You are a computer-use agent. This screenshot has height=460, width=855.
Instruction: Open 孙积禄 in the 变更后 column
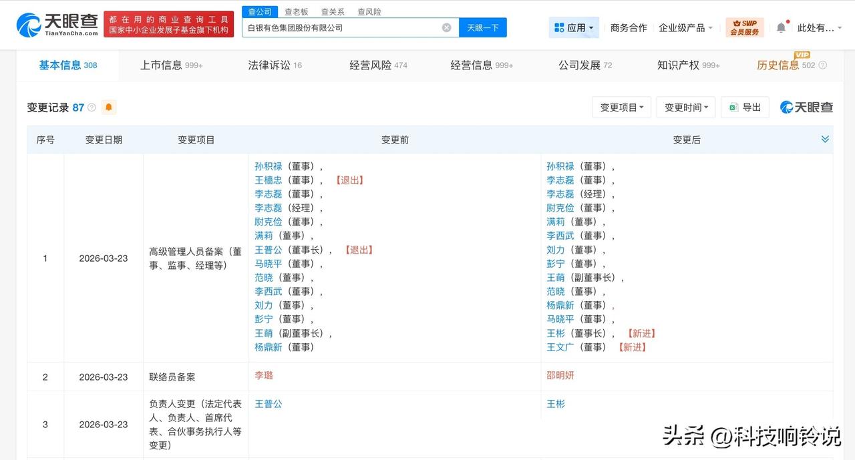[560, 166]
